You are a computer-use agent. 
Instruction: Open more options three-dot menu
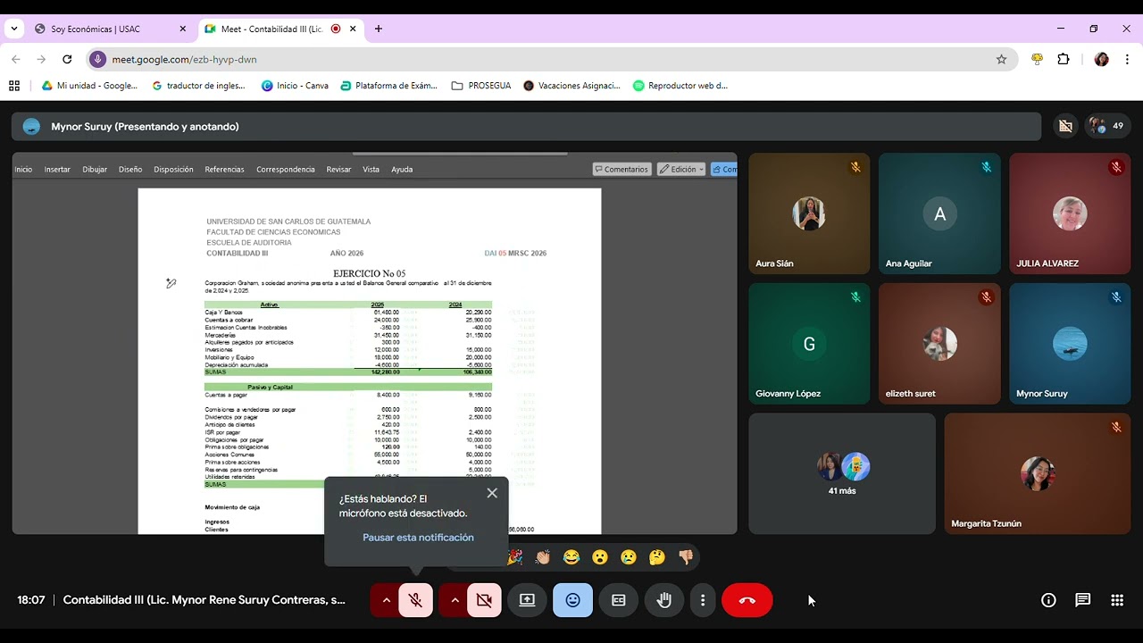pyautogui.click(x=703, y=600)
